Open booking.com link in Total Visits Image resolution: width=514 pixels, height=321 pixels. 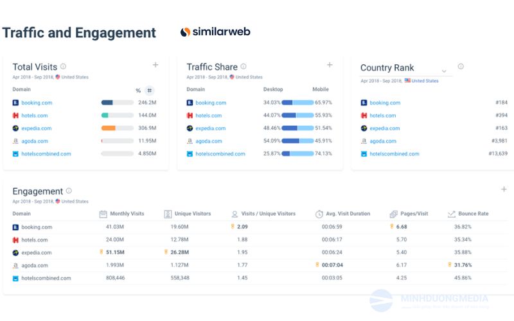[x=37, y=103]
